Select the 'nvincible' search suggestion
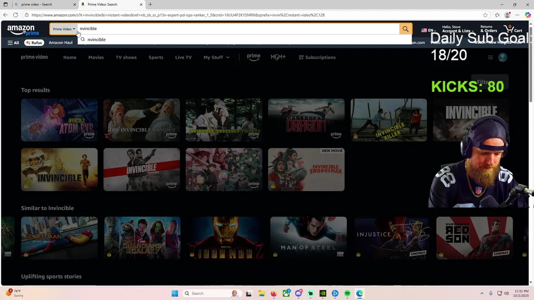Screen dimensions: 534x300 pos(244,40)
